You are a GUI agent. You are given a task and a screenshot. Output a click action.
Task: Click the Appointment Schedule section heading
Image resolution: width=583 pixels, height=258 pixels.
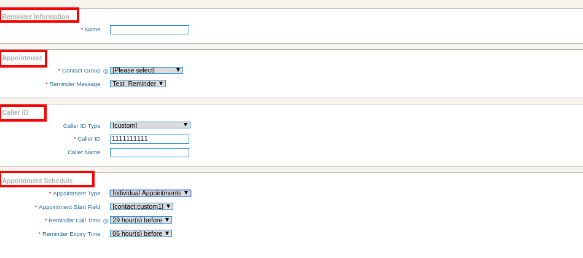(x=37, y=181)
